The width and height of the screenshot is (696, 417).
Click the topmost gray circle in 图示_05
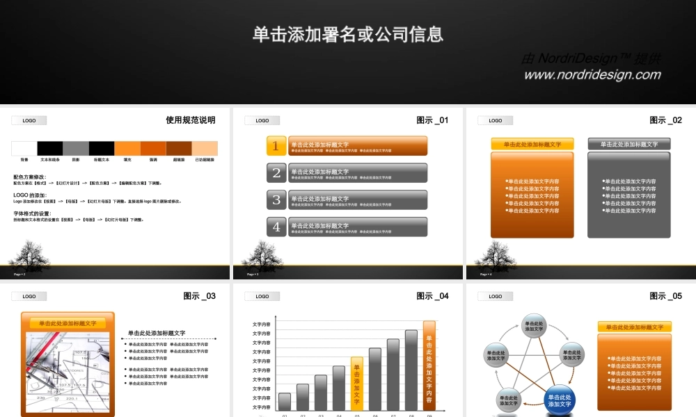pyautogui.click(x=534, y=324)
